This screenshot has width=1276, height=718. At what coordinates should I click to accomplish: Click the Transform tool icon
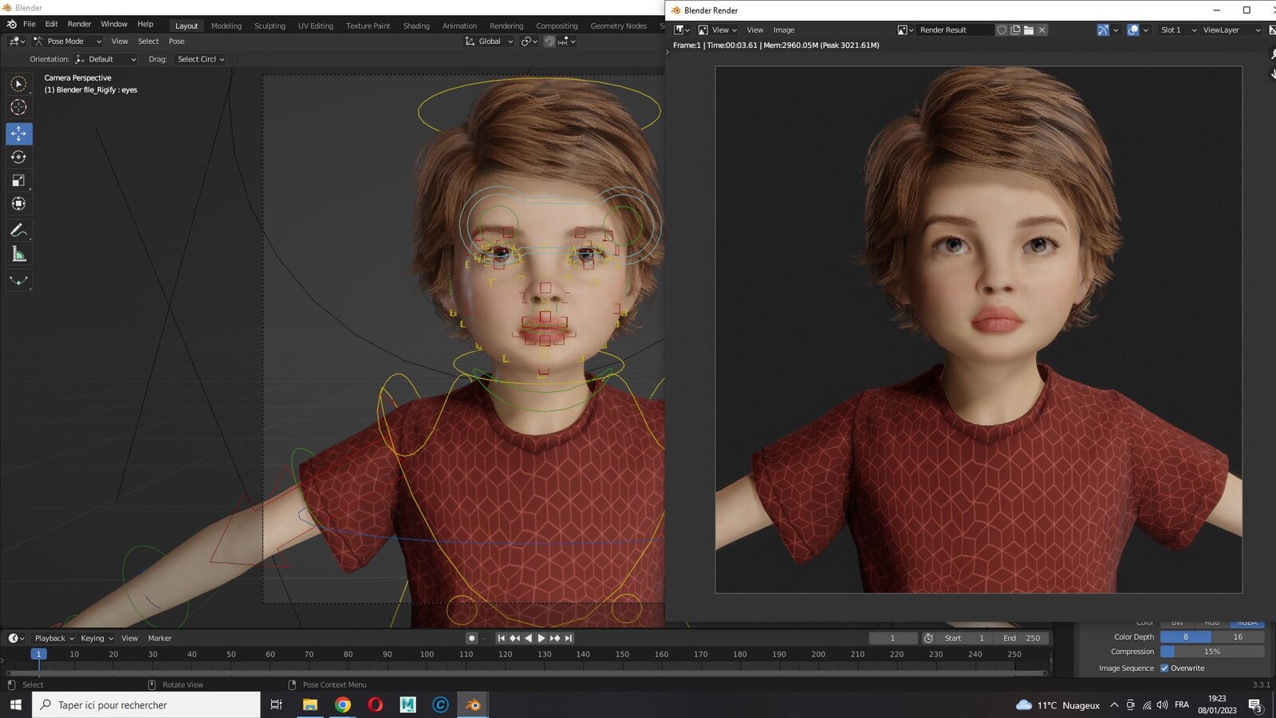(x=19, y=203)
